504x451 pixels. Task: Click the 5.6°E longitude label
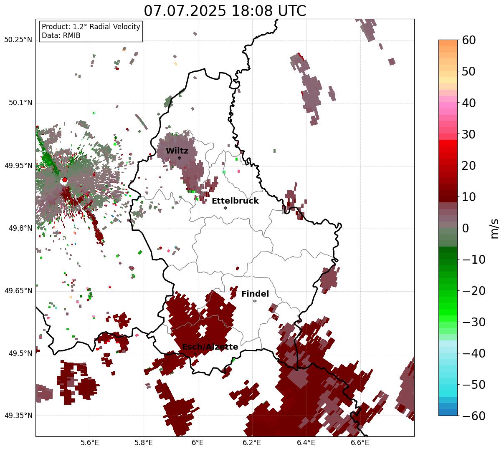(90, 443)
